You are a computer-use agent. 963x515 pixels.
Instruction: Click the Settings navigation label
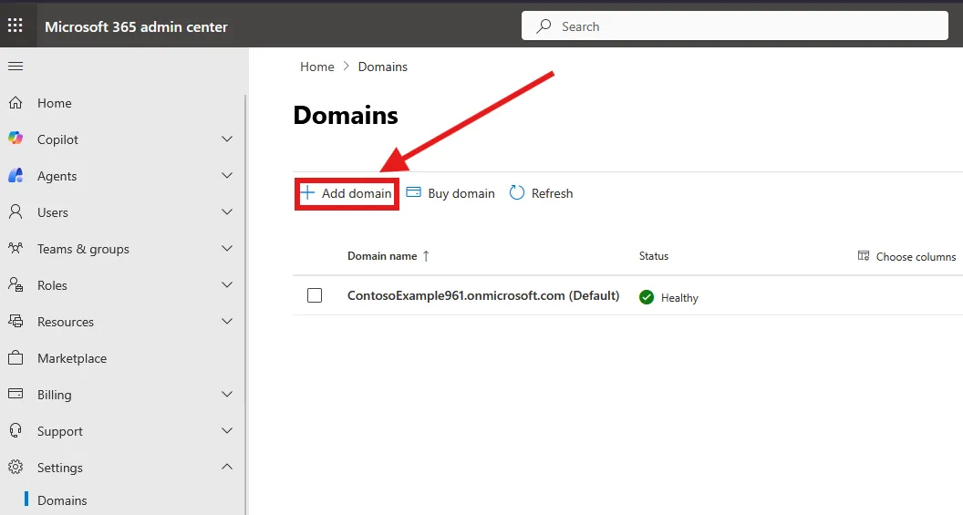pos(59,468)
